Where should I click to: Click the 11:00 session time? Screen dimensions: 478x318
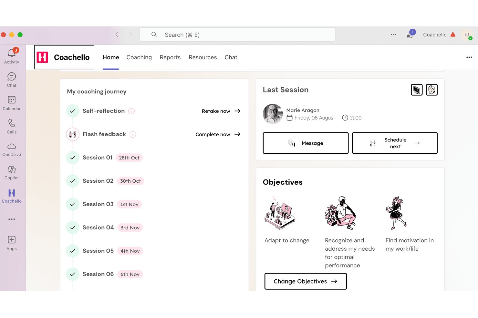click(x=356, y=118)
